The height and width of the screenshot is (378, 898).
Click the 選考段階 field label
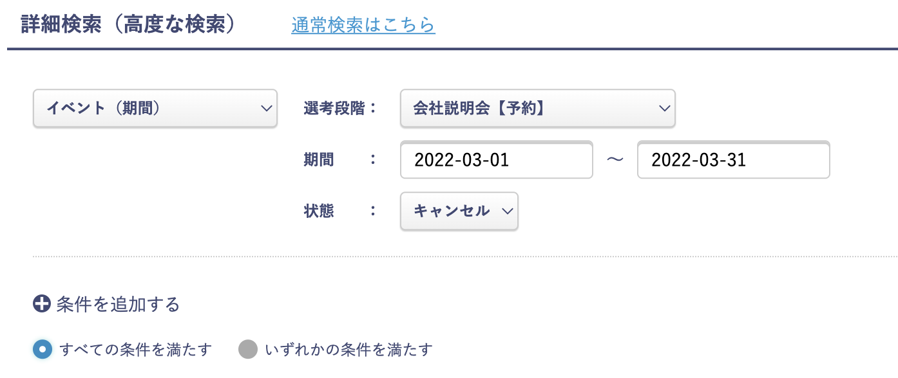pos(331,108)
